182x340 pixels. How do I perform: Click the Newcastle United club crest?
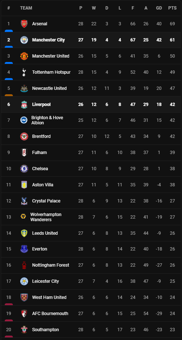pyautogui.click(x=24, y=88)
